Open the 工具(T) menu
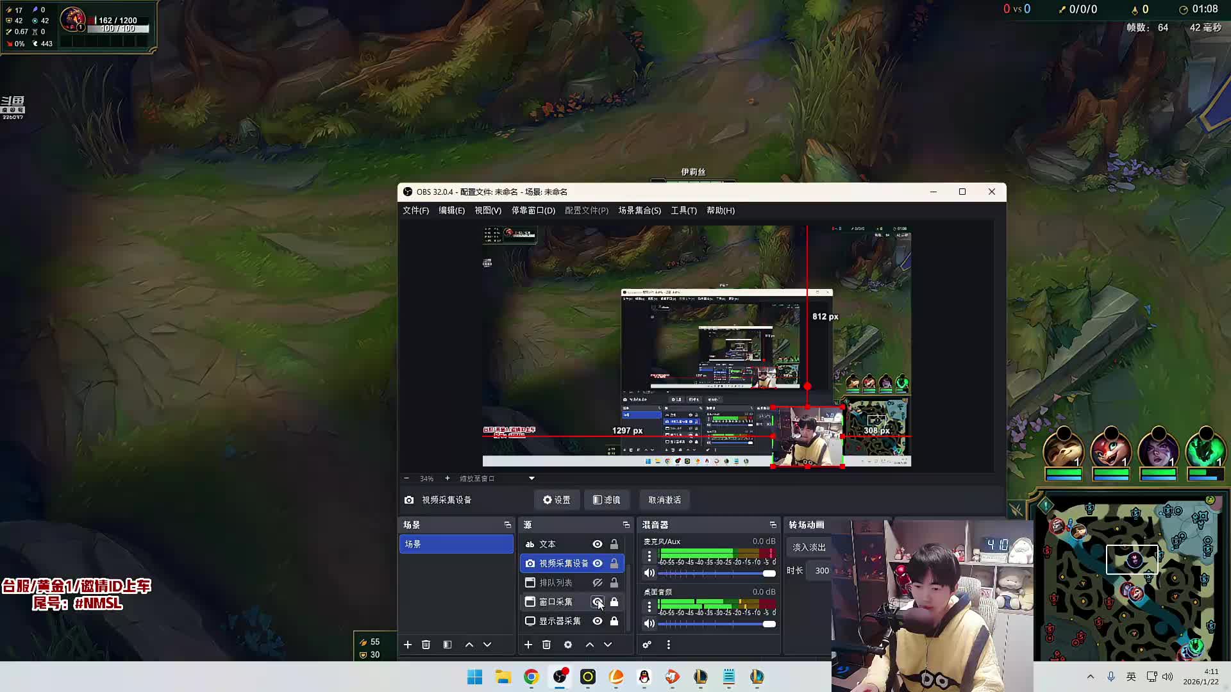 pyautogui.click(x=683, y=210)
